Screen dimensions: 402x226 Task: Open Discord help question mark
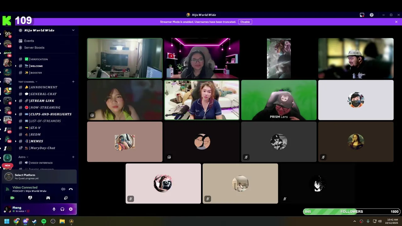tap(372, 15)
